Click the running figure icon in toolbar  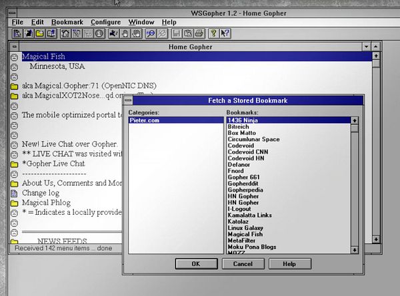113,33
